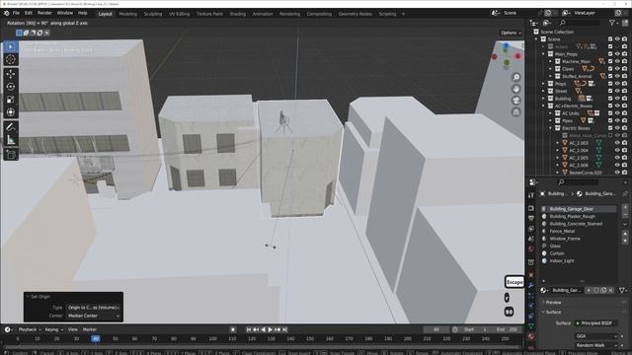Click the viewport pan hand icon
The image size is (632, 355).
515,89
